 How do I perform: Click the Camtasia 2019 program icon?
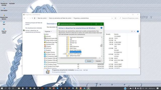[x=45, y=44]
